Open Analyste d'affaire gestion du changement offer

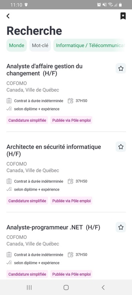(x=44, y=70)
